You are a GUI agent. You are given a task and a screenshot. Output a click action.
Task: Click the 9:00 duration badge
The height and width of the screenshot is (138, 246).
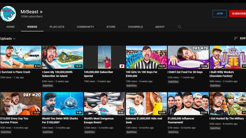79,113
